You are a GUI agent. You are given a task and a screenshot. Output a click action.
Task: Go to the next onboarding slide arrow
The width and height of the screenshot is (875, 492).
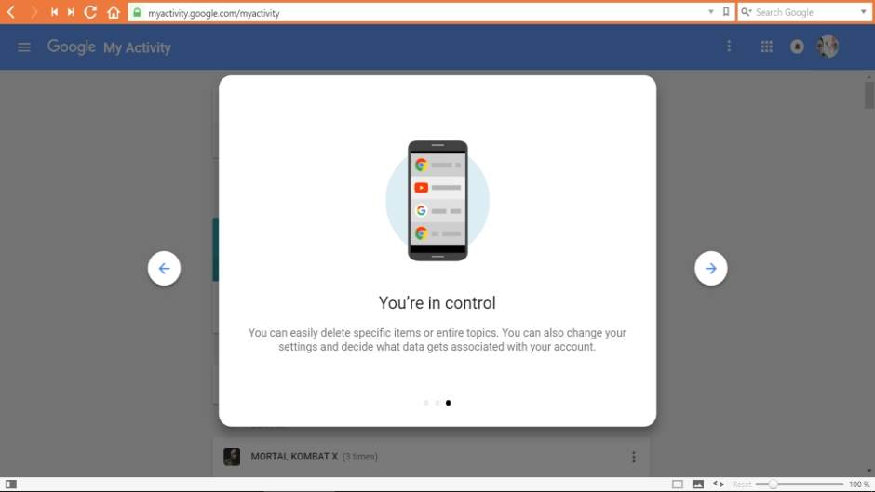click(x=710, y=269)
